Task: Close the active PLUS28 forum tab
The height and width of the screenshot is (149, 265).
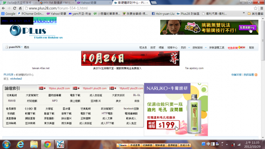Action: click(x=147, y=3)
